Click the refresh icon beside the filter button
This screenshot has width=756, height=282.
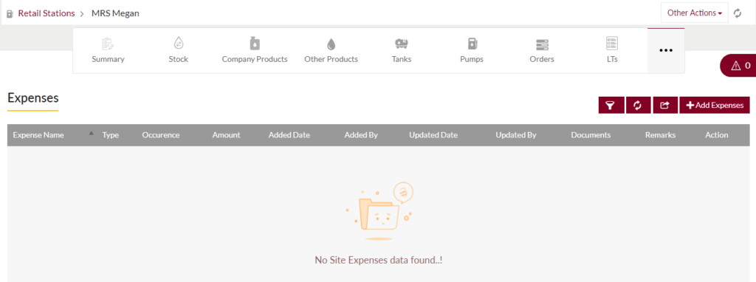[x=639, y=105]
